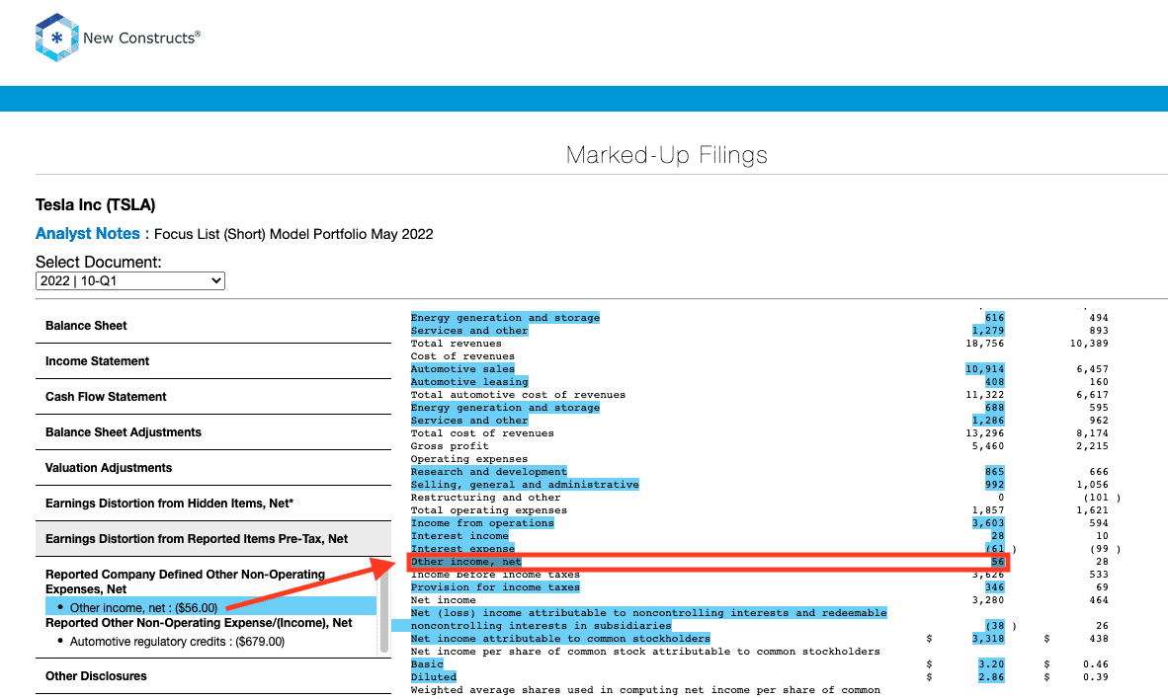Click highlighted 'Automotive sales' cost row

[462, 369]
